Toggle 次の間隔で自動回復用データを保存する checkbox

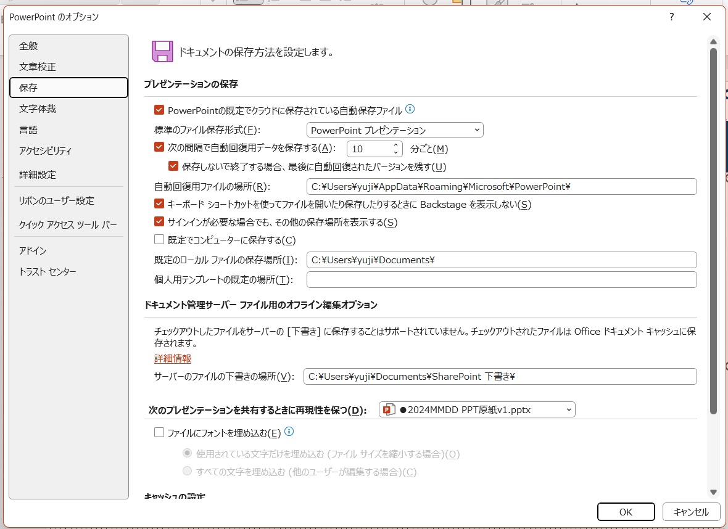pyautogui.click(x=159, y=147)
